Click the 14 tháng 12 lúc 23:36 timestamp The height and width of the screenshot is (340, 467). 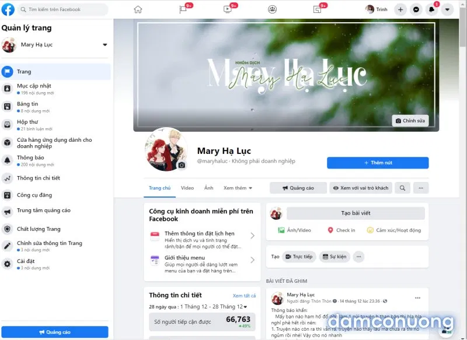(x=360, y=302)
